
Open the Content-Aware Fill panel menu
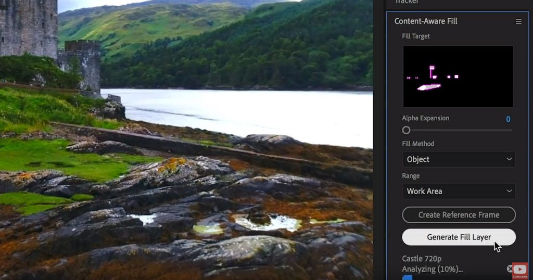click(518, 21)
